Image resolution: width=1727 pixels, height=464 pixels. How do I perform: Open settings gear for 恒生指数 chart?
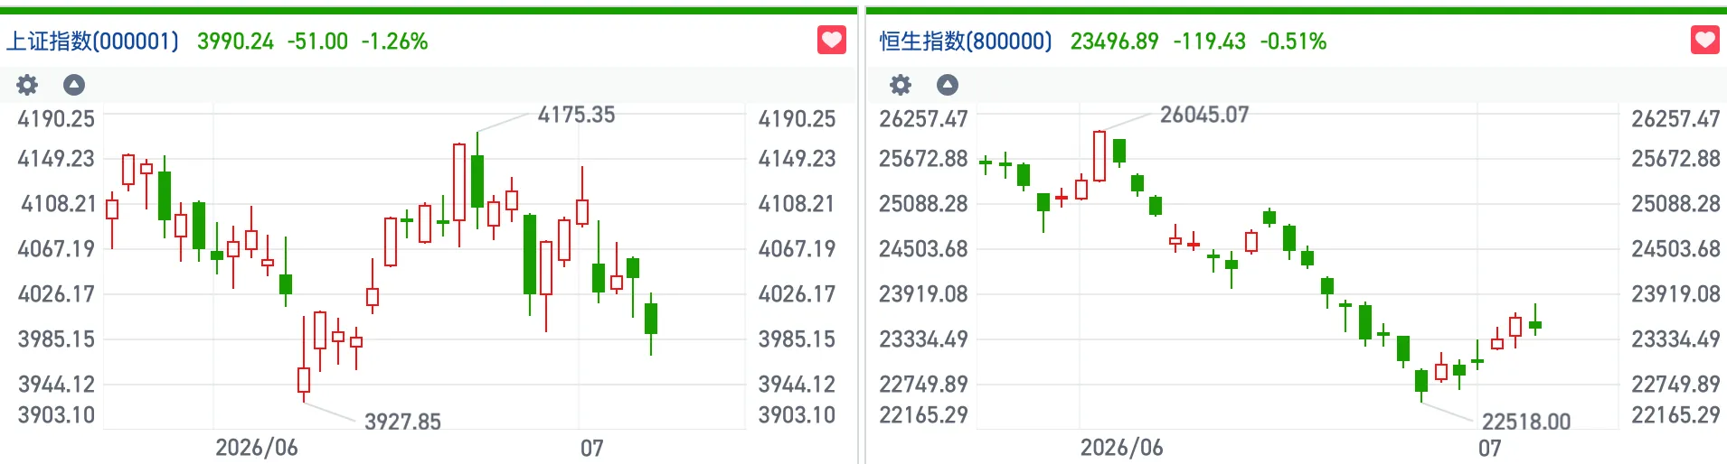point(901,85)
